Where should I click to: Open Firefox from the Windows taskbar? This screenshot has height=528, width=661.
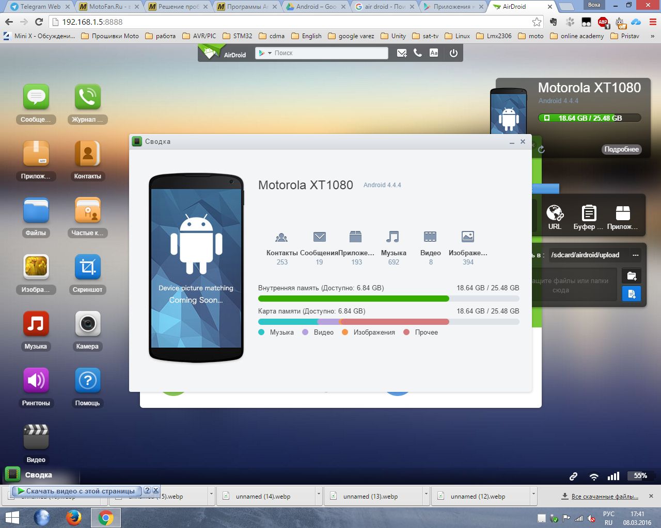[74, 518]
